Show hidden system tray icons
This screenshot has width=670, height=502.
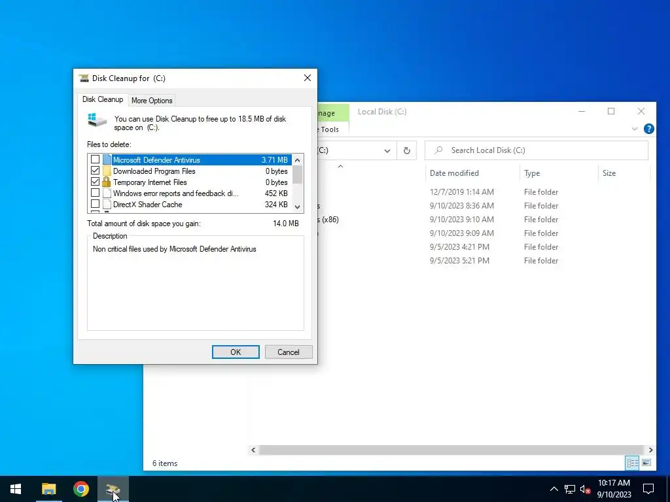coord(554,489)
